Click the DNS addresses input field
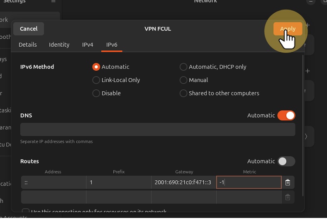The width and height of the screenshot is (327, 220). (158, 129)
